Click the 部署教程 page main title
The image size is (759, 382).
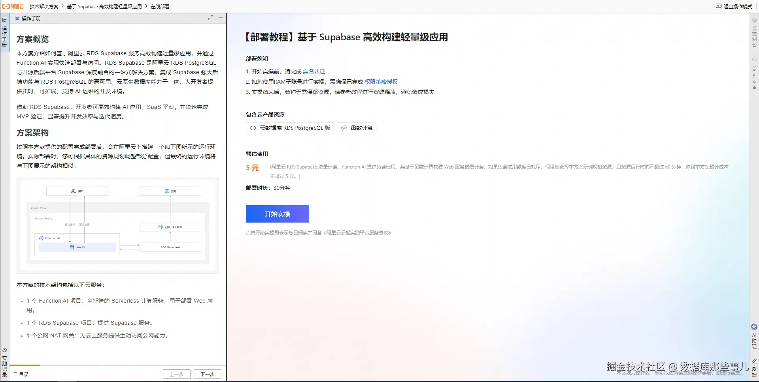(346, 37)
